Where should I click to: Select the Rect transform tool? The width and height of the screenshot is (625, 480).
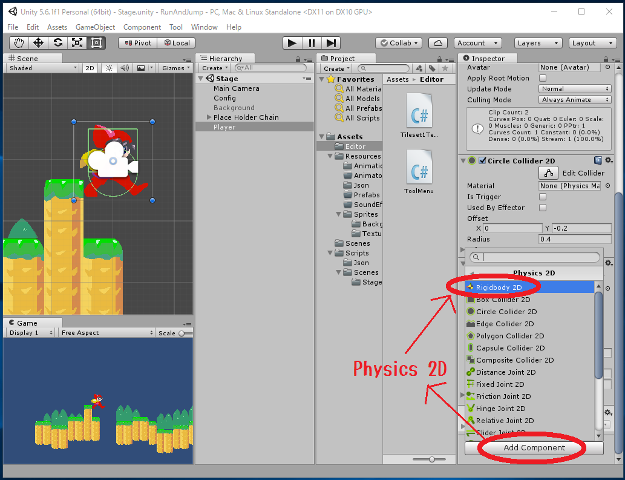click(x=96, y=42)
